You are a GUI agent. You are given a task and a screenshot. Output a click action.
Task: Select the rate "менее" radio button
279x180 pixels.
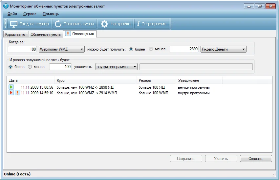click(151, 49)
